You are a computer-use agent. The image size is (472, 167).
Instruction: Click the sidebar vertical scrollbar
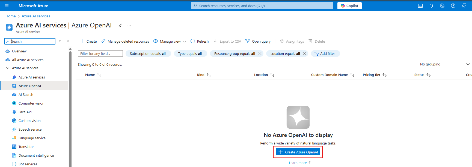point(70,109)
